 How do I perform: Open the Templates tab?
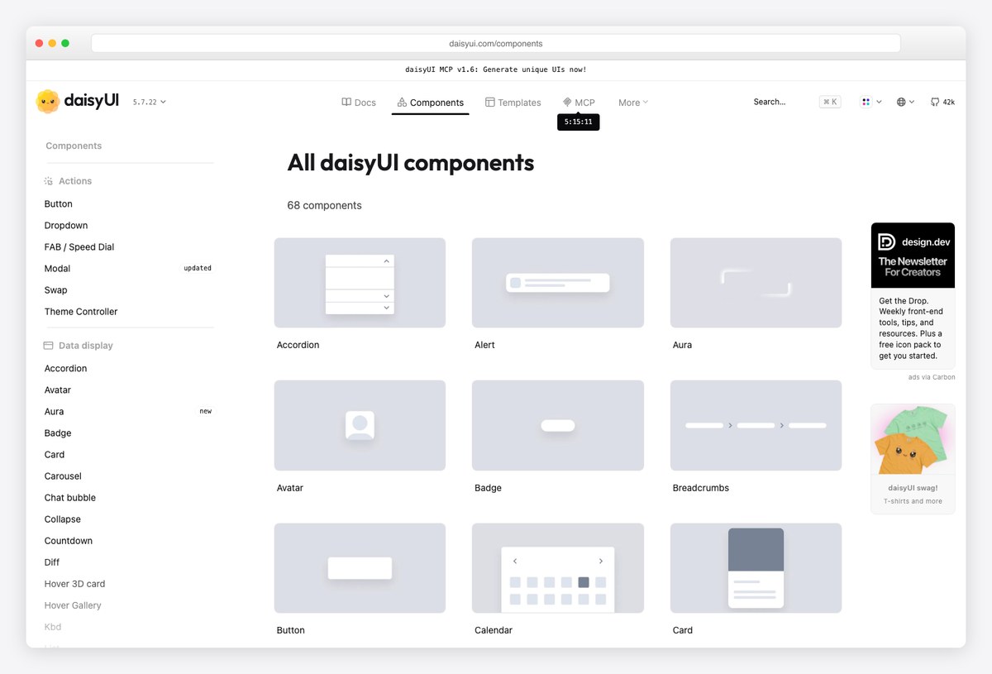tap(513, 103)
